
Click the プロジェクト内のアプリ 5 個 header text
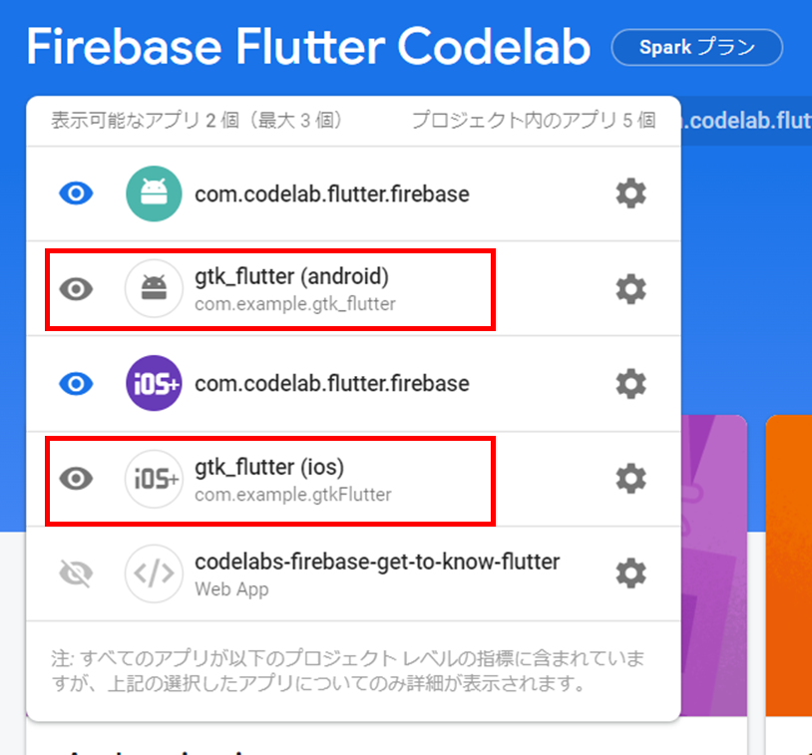(534, 119)
